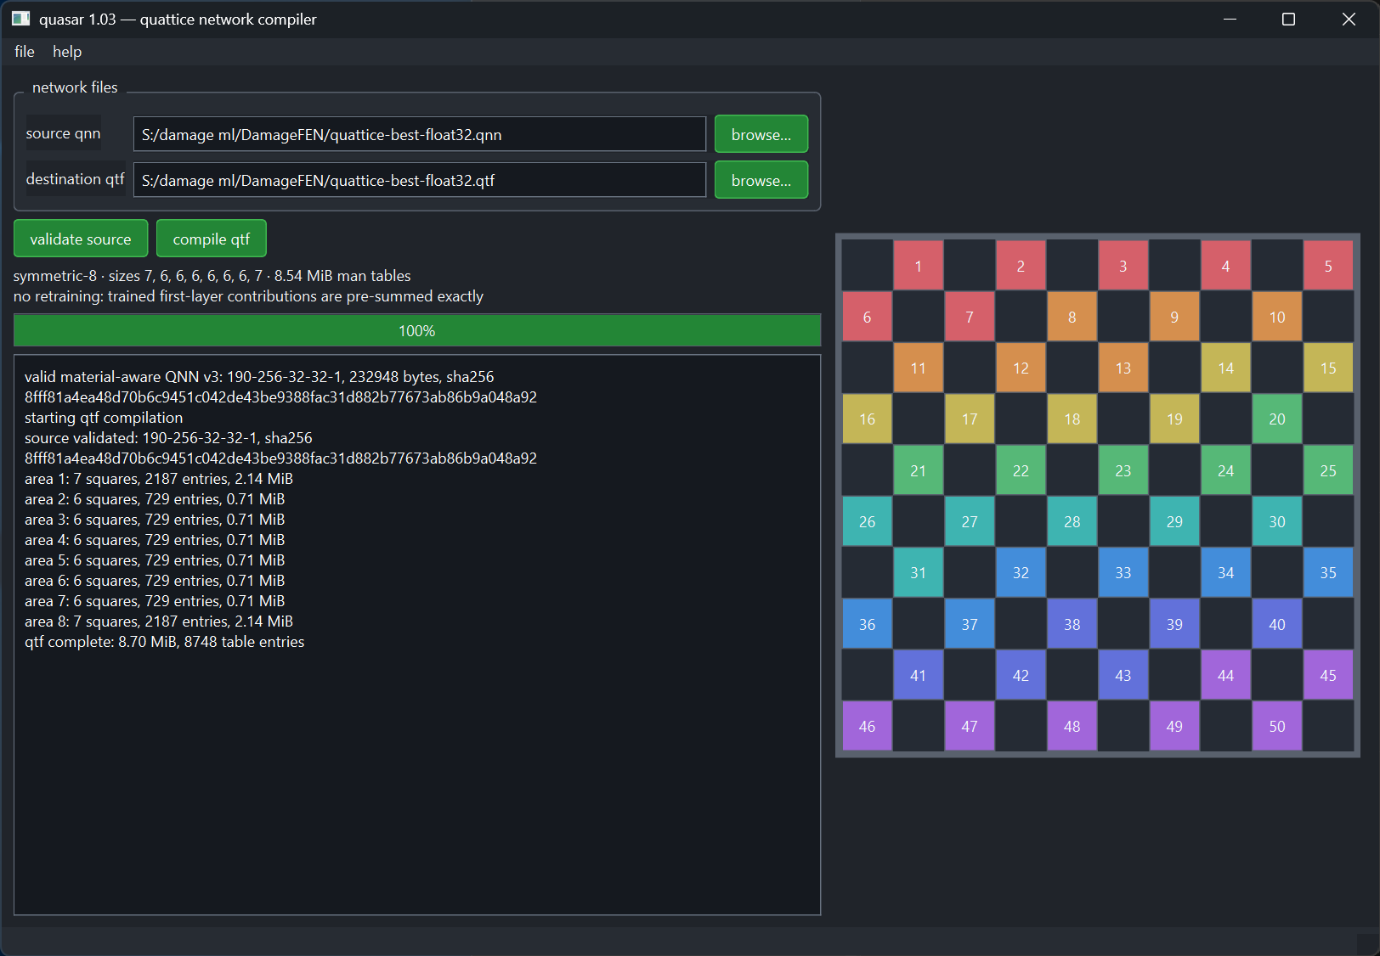Viewport: 1380px width, 956px height.
Task: Select teal board square 26
Action: pos(867,521)
